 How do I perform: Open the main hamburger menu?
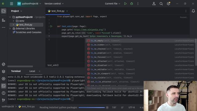[11, 4]
